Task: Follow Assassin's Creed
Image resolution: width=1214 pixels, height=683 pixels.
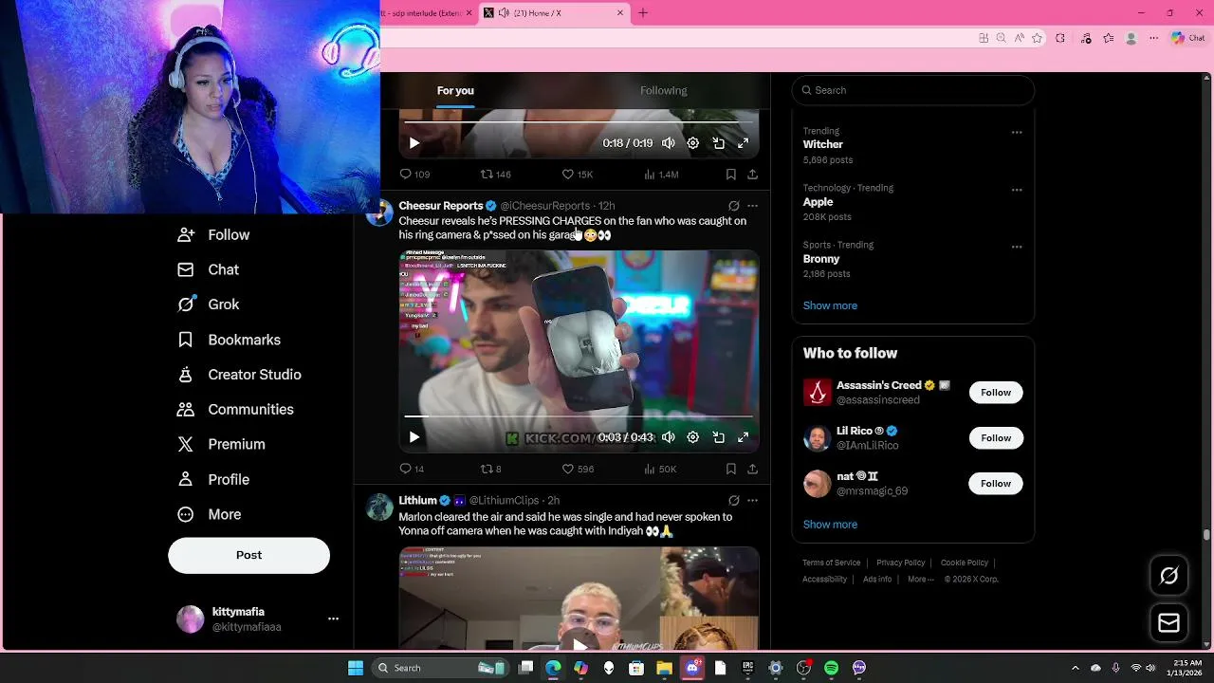Action: [x=996, y=392]
